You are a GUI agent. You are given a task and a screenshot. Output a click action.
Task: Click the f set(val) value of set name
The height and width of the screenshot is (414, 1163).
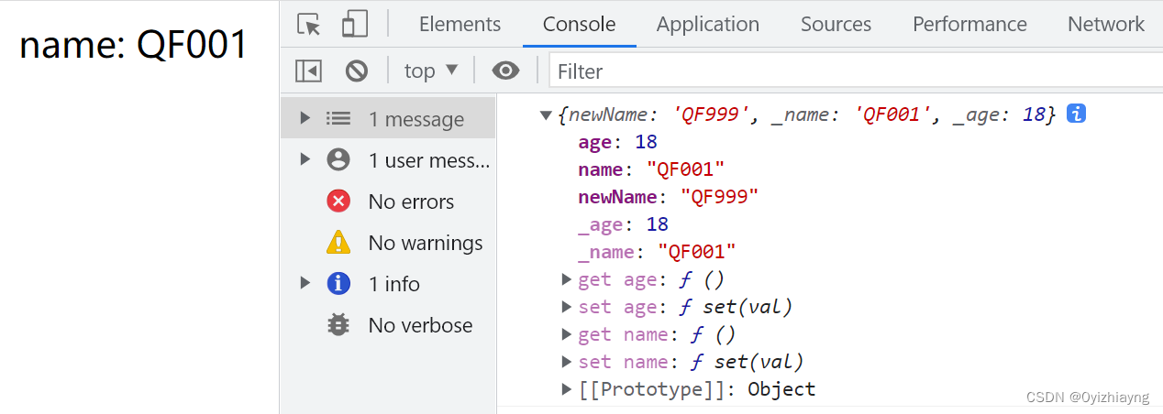tap(742, 362)
